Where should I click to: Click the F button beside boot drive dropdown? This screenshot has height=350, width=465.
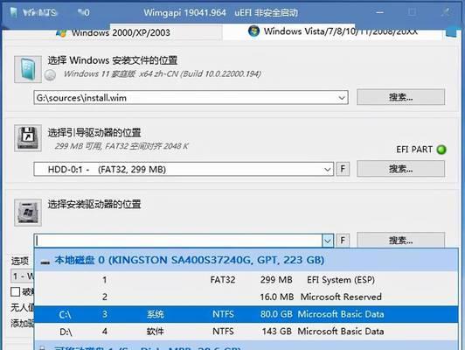(x=343, y=169)
